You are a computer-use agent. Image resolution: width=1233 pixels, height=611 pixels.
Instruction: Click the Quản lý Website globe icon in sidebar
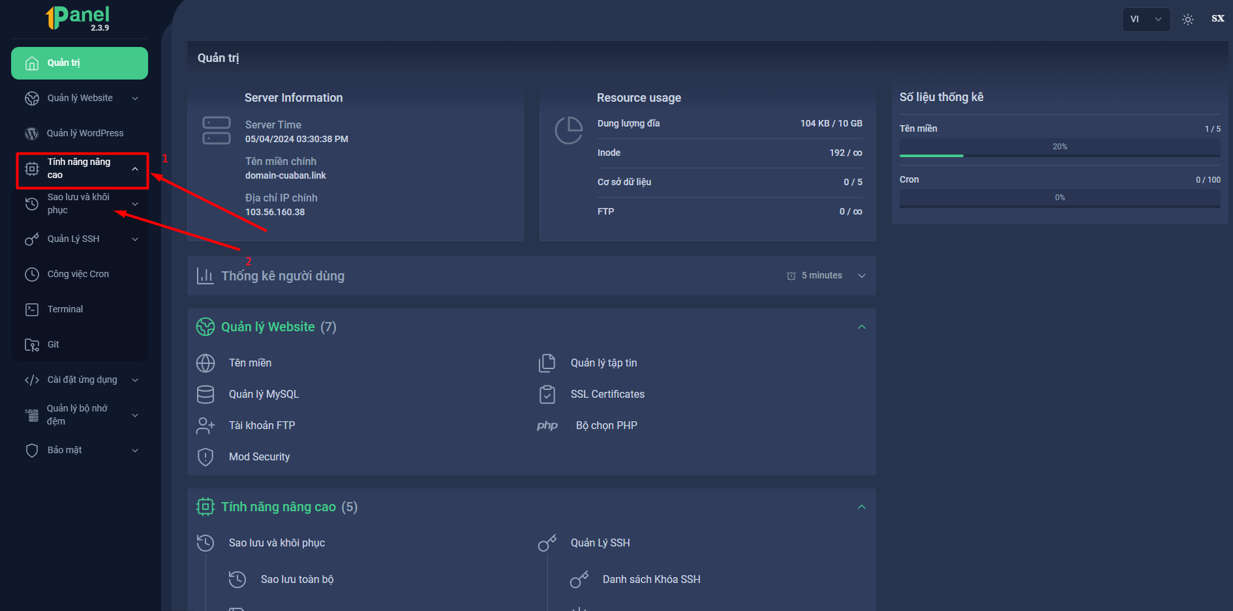point(32,98)
